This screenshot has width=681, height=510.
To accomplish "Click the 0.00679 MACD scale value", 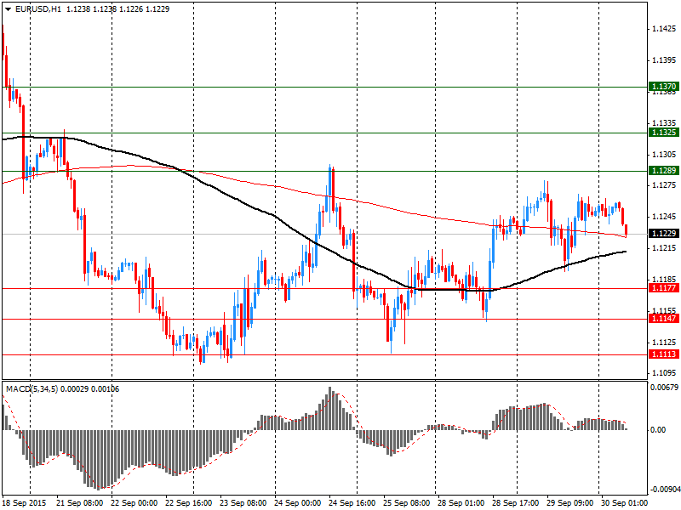I will click(664, 388).
